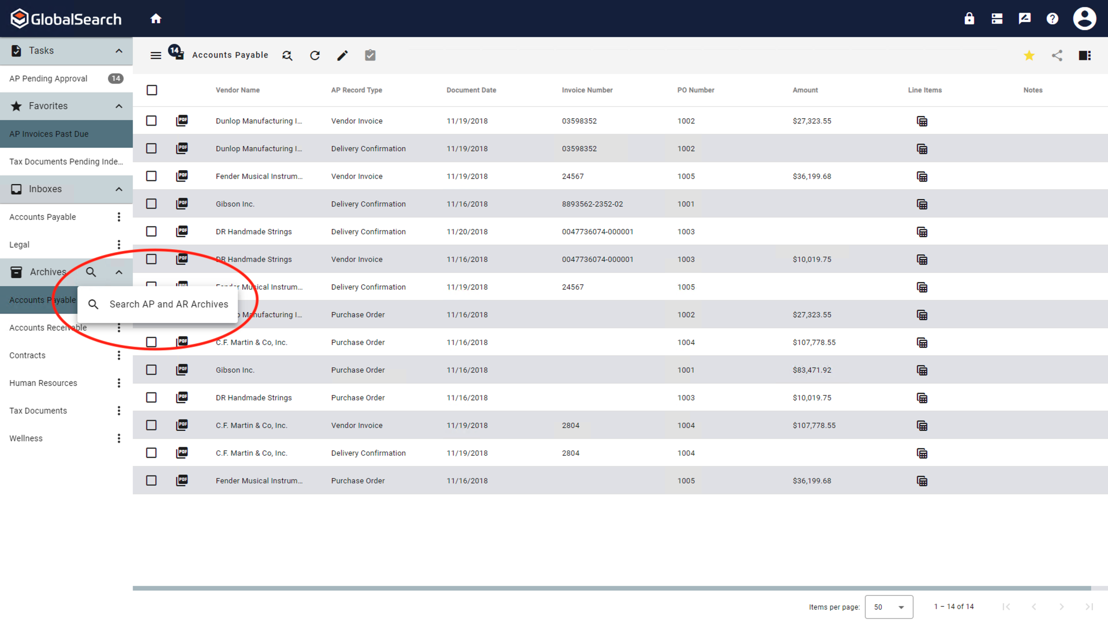Open Tax Documents archive
The image size is (1108, 623).
pyautogui.click(x=38, y=411)
